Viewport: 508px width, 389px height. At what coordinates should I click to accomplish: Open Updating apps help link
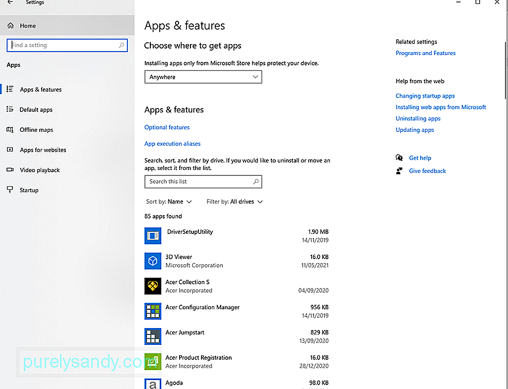pyautogui.click(x=415, y=130)
